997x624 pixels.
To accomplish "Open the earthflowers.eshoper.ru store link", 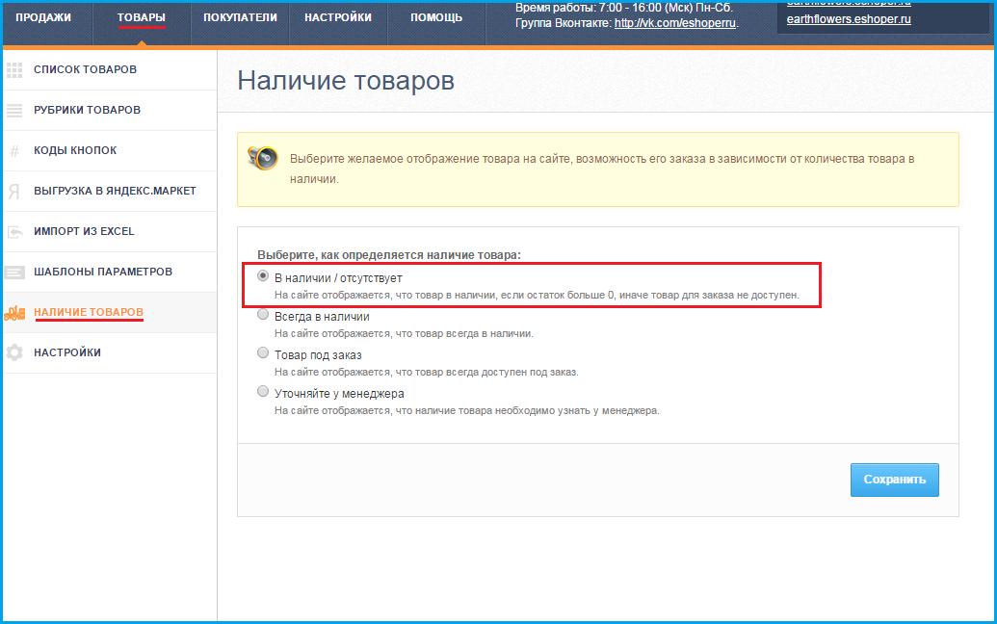I will (849, 19).
